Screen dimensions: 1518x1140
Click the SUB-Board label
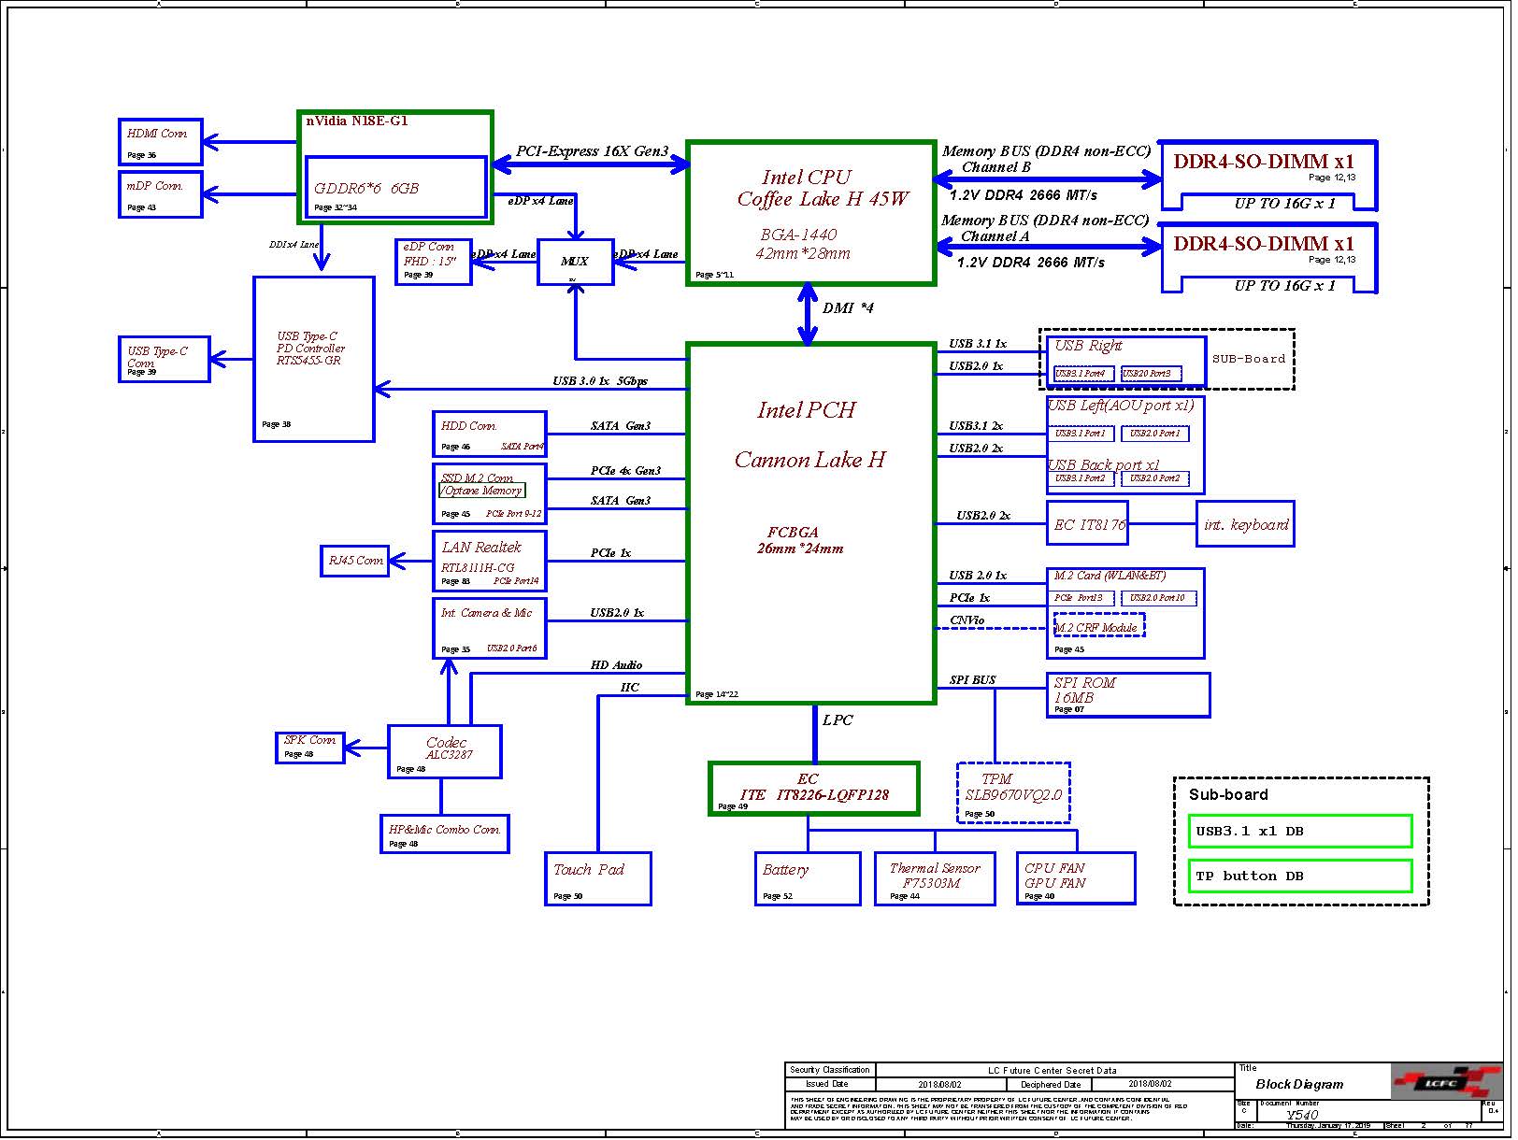1249,359
